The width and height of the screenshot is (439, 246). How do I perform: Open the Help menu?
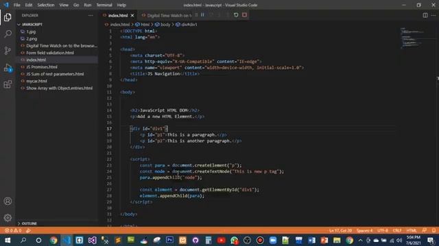point(121,5)
